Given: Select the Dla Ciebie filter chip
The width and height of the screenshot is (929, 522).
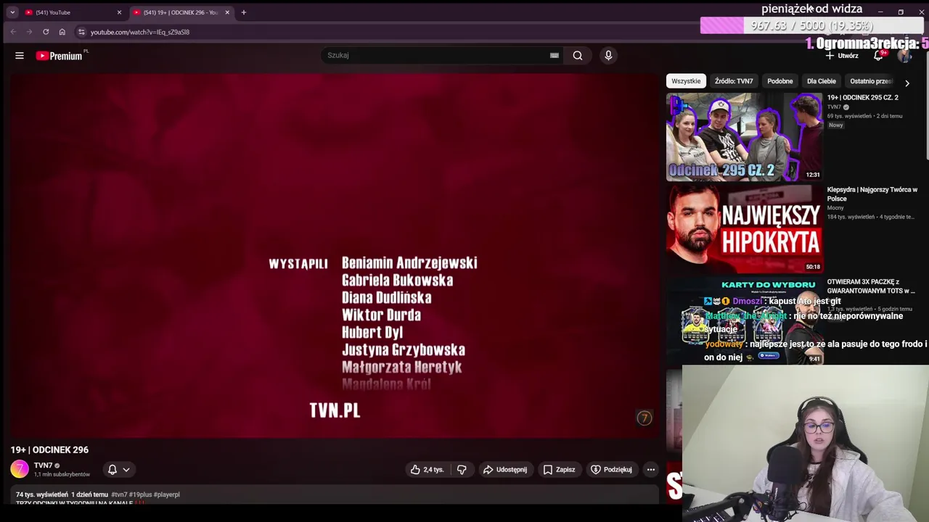Looking at the screenshot, I should (822, 81).
